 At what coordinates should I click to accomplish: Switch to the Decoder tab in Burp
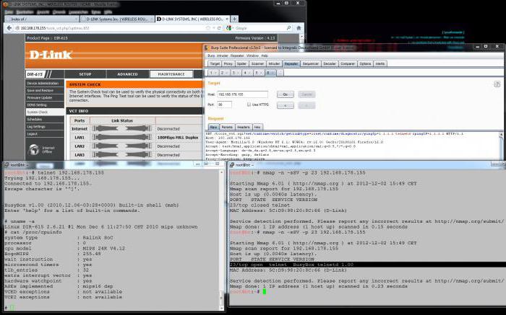coord(330,63)
